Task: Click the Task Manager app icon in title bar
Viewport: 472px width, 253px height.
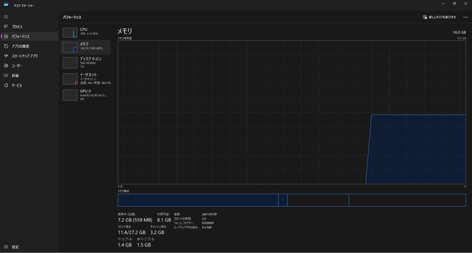Action: coord(6,5)
